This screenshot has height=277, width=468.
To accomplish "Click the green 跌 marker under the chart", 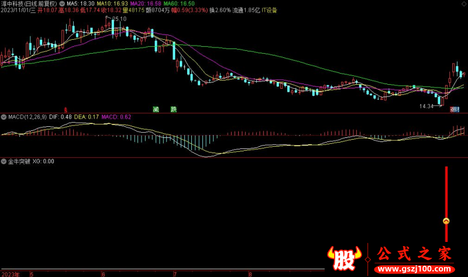I will pos(173,109).
